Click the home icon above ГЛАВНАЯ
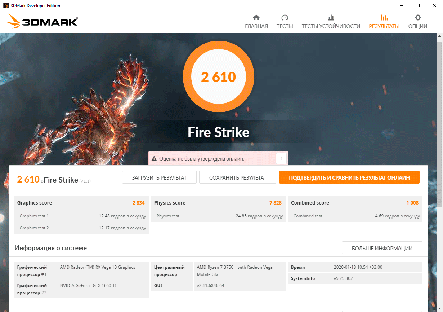The height and width of the screenshot is (312, 443). (x=256, y=17)
